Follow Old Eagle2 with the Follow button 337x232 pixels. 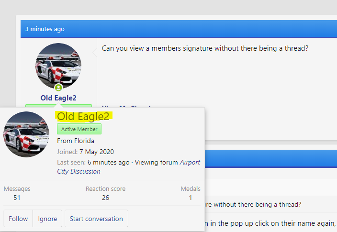(x=18, y=219)
